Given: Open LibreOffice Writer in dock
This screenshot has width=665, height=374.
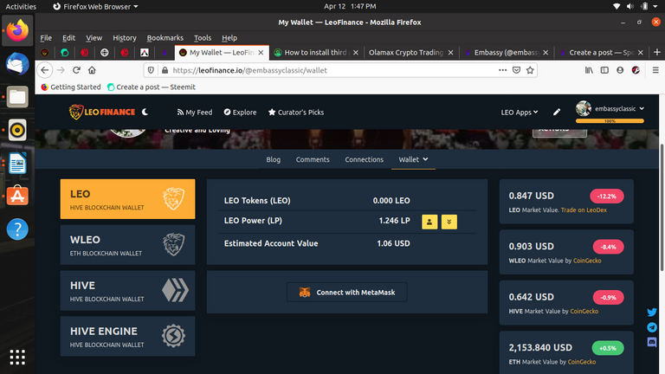Looking at the screenshot, I should coord(17,163).
